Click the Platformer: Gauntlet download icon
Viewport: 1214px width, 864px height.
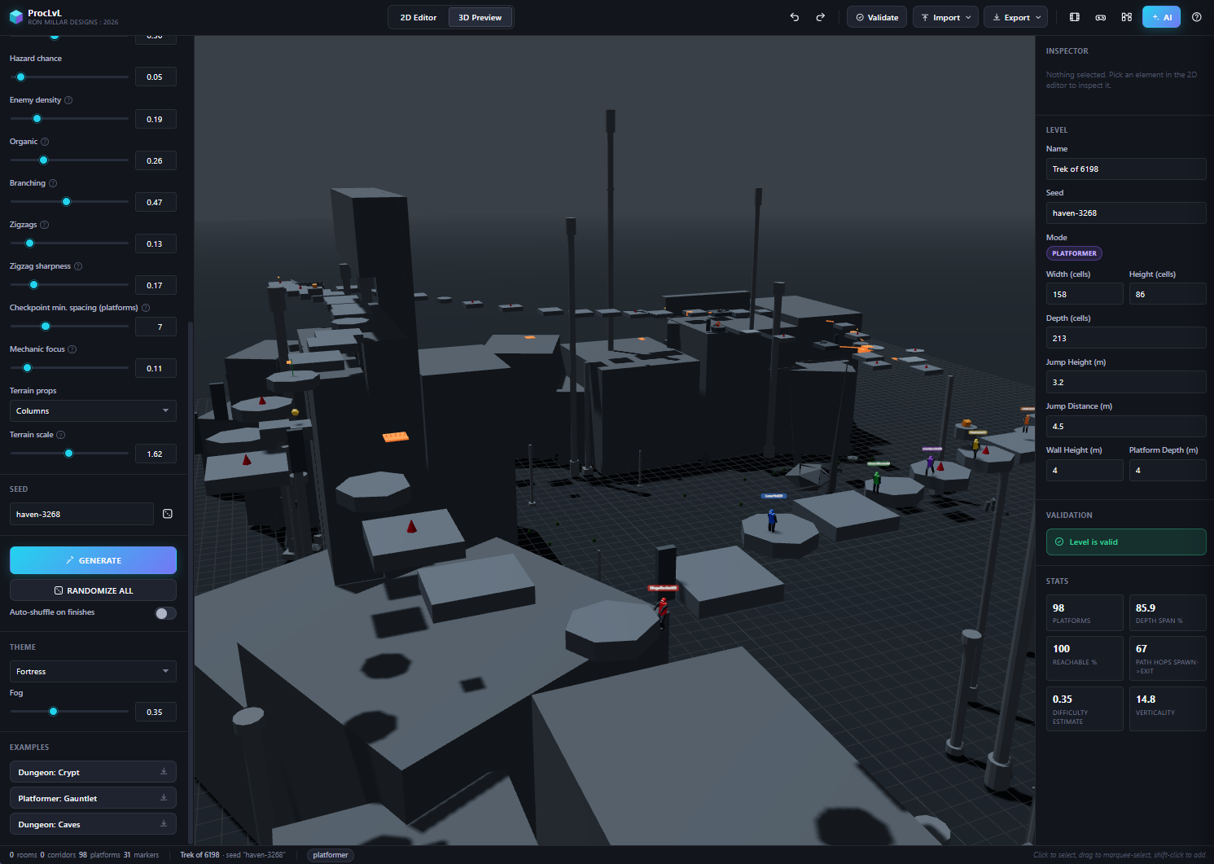164,798
